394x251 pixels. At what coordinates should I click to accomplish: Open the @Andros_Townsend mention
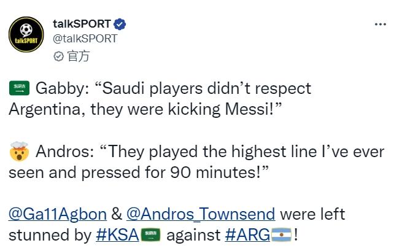[201, 214]
